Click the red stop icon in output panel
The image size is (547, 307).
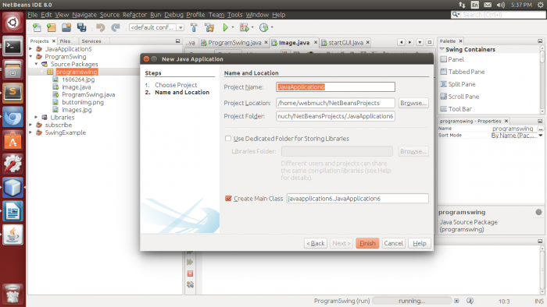[x=190, y=273]
